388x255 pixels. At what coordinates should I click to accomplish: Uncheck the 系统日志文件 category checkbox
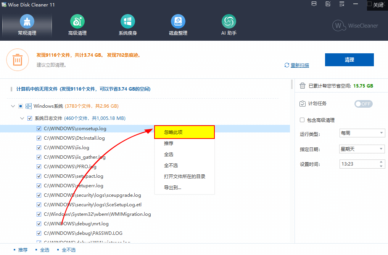point(30,118)
